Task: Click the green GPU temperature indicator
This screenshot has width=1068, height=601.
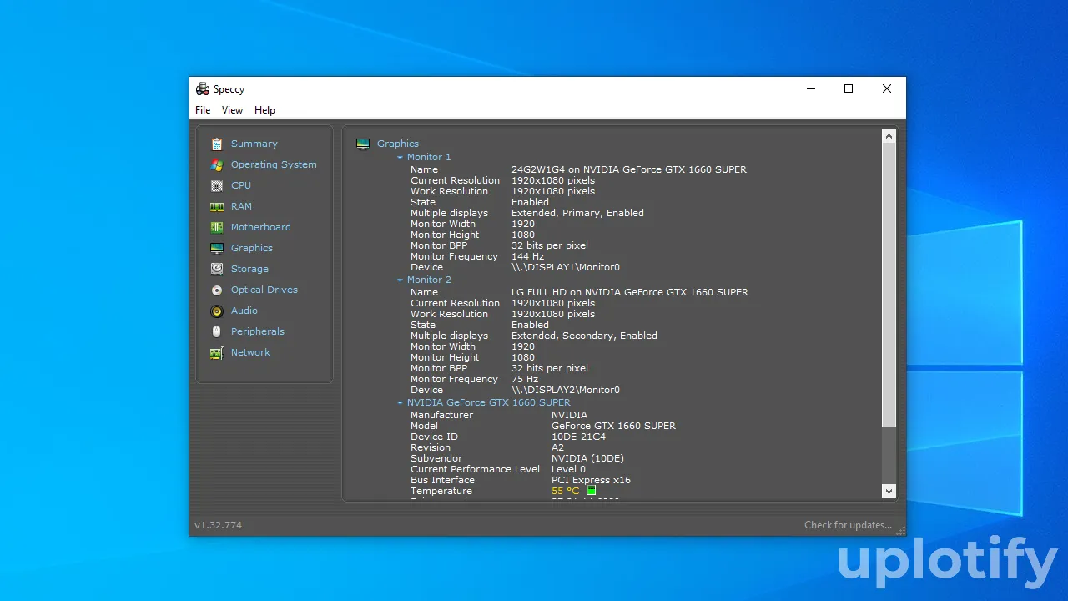Action: (x=592, y=491)
